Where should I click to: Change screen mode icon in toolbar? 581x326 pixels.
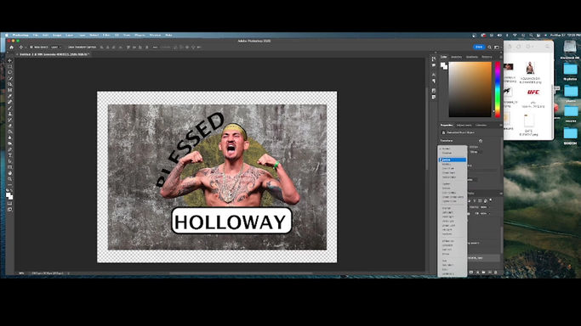[x=9, y=210]
